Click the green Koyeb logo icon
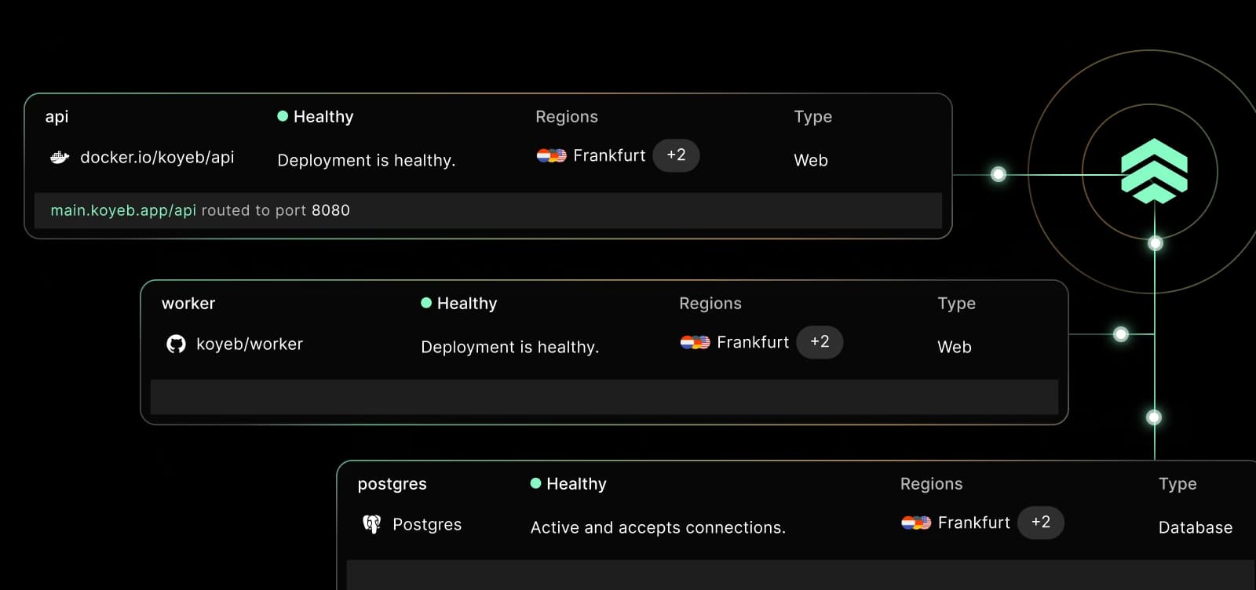1256x590 pixels. (x=1154, y=171)
